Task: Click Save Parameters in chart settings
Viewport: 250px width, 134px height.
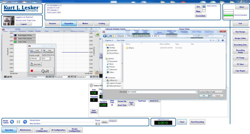Action: 48,51
